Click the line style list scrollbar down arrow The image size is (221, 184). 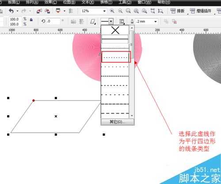point(132,116)
